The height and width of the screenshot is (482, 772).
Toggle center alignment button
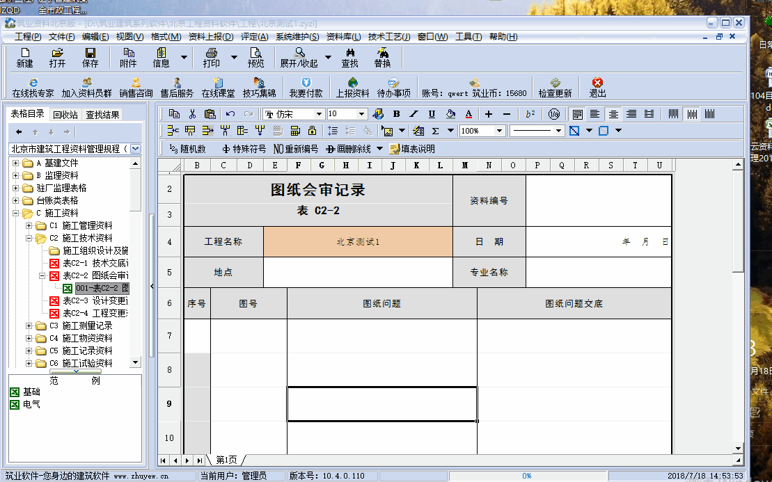point(613,114)
